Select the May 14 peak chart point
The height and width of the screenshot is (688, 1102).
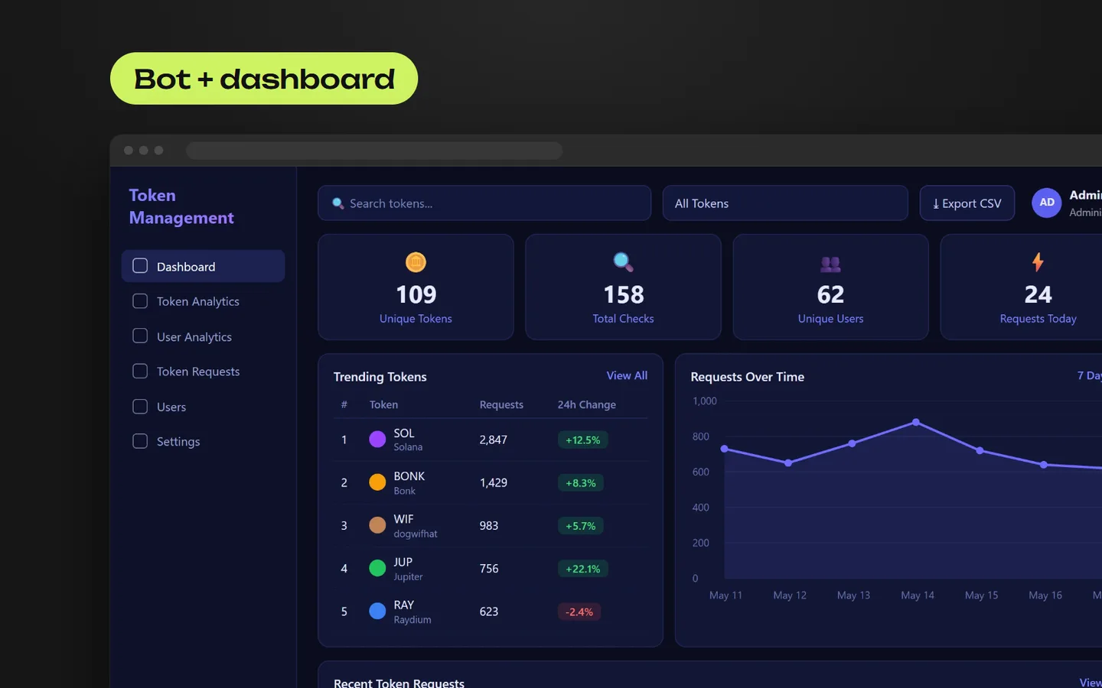916,422
